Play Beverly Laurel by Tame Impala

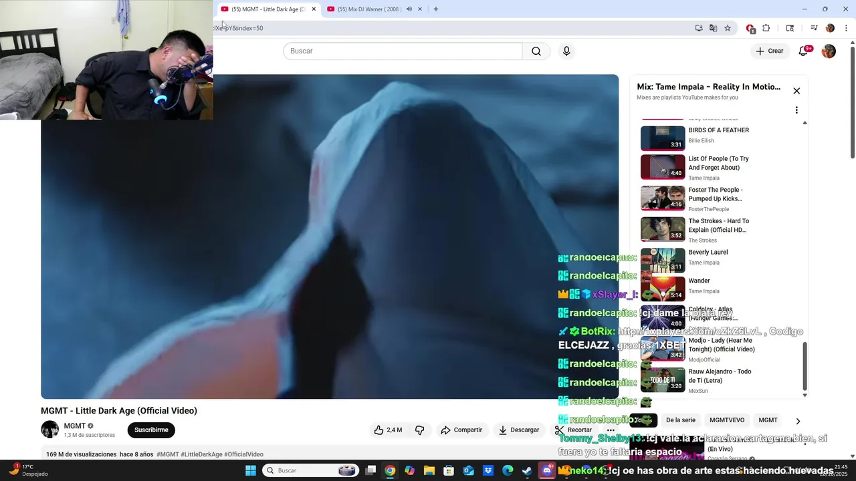click(x=719, y=260)
